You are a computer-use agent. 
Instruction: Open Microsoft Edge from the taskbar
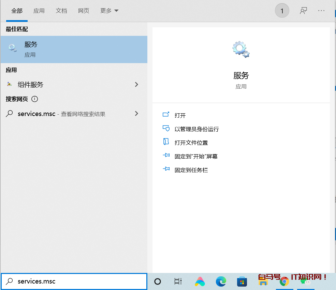[x=221, y=281]
